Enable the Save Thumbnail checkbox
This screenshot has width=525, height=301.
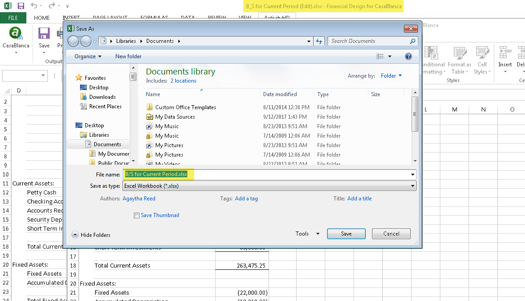136,215
